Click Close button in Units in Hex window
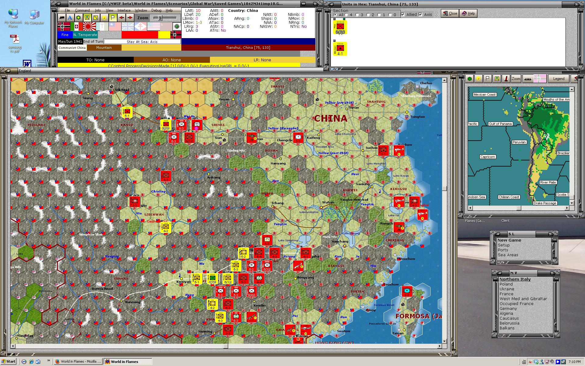Screen dimensions: 585x366 pyautogui.click(x=450, y=13)
